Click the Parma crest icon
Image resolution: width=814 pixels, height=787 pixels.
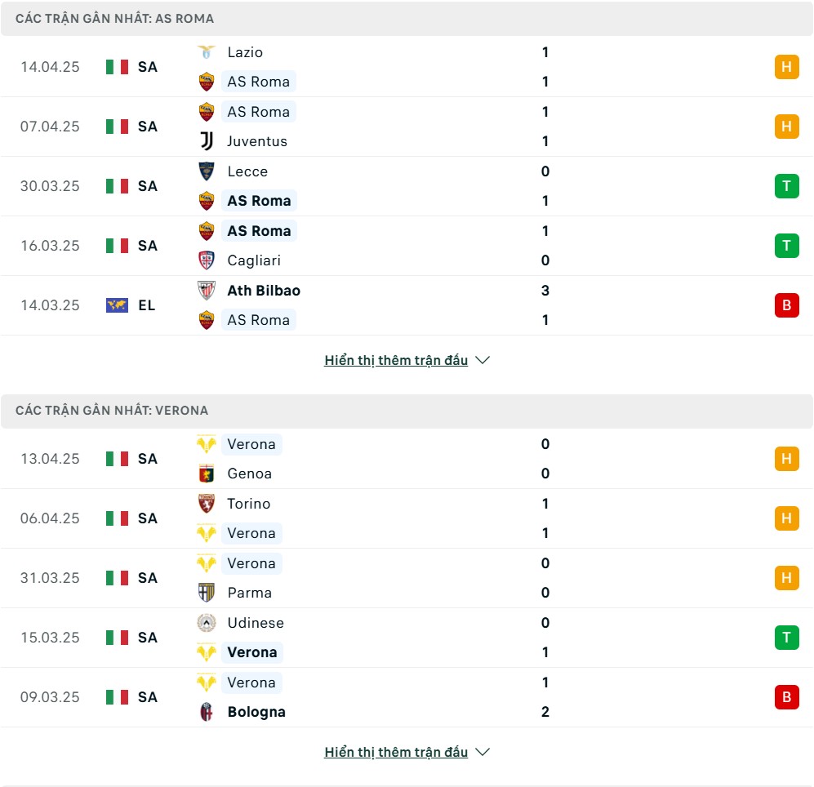coord(206,593)
